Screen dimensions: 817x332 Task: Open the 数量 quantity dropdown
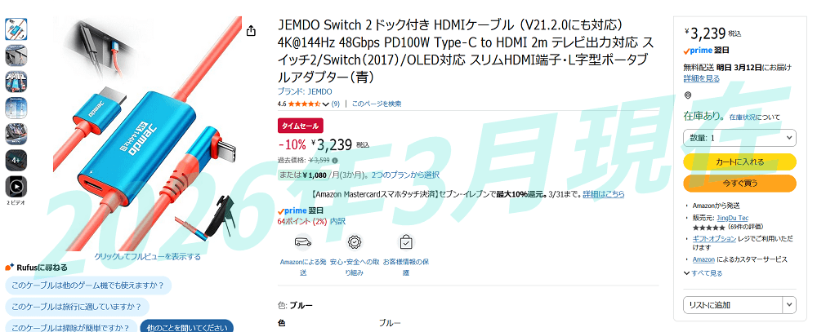point(739,138)
